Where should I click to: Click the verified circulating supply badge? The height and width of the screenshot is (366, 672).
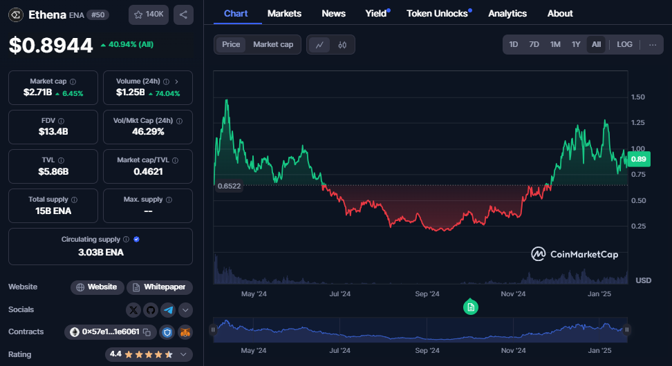(136, 240)
